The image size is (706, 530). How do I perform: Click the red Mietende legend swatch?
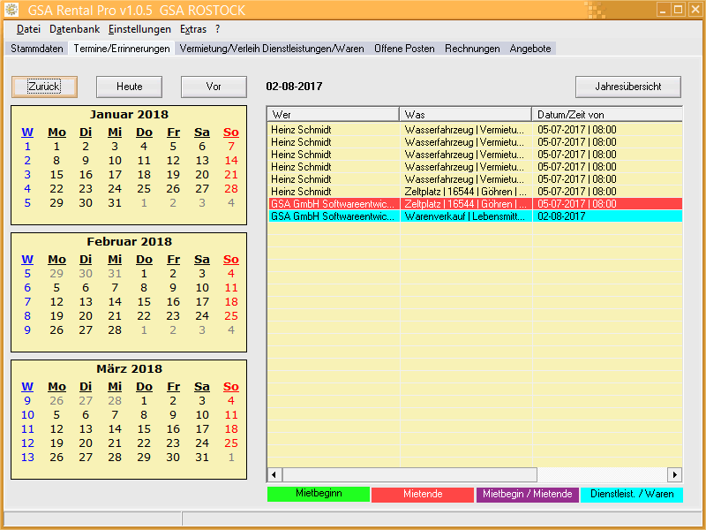tap(423, 494)
